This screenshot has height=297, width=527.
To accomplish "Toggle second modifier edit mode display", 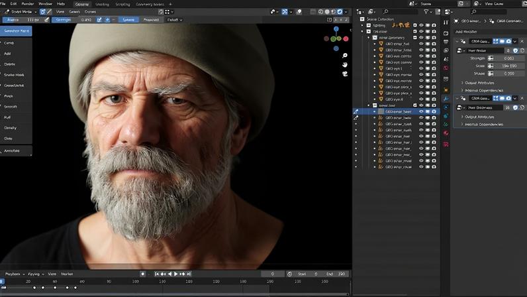I will [496, 98].
